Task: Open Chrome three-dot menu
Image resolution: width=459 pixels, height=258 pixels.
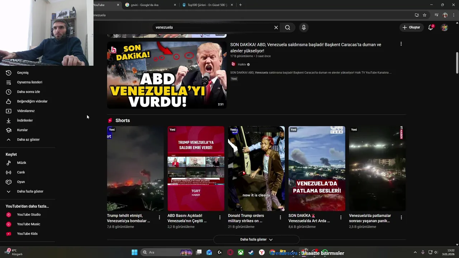Action: coord(454,15)
